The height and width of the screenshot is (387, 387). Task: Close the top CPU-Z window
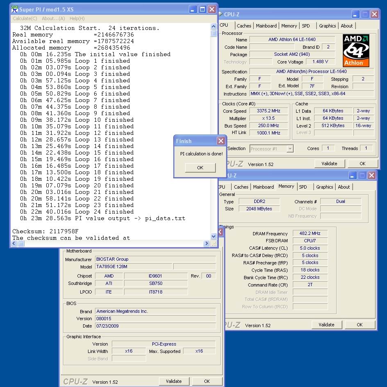click(x=374, y=14)
